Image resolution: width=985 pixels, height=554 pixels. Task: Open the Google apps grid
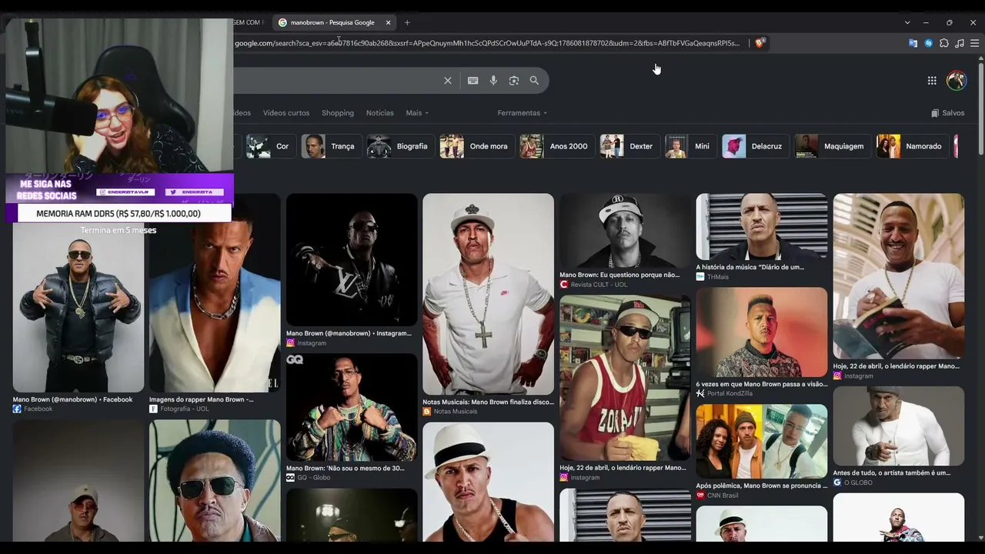[932, 81]
